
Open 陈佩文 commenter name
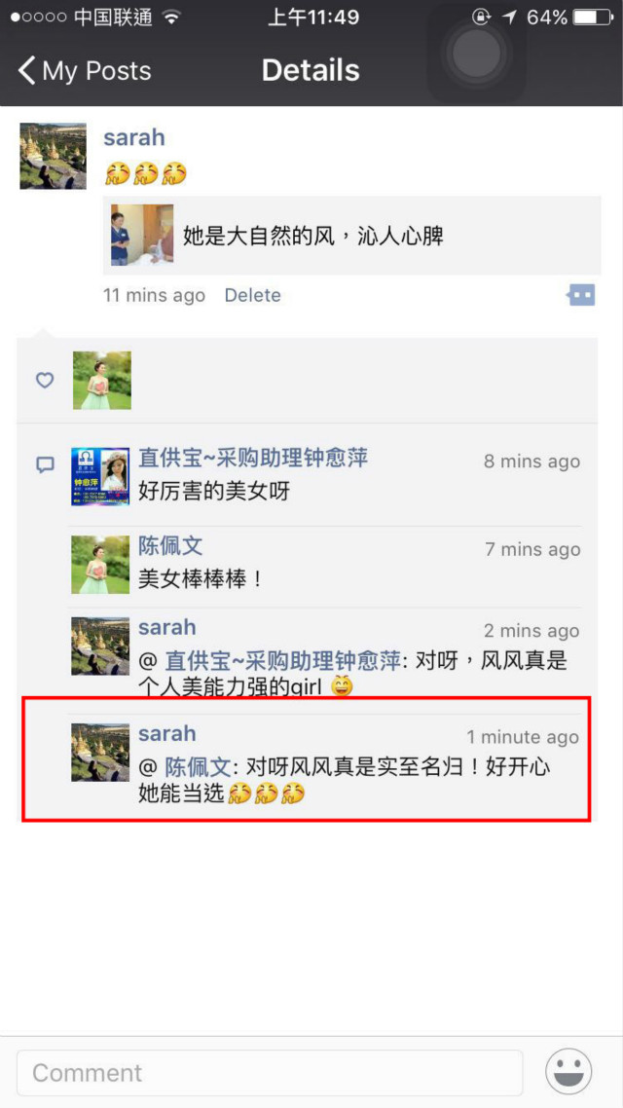tap(170, 545)
